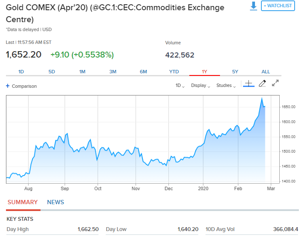This screenshot has width=304, height=237.
Task: View the YTD chart range
Action: [x=174, y=72]
